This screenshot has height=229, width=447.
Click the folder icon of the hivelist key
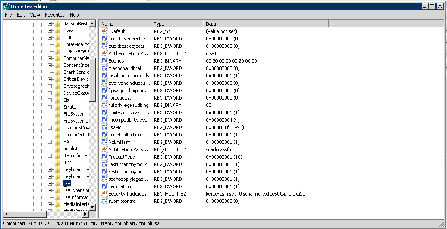coord(58,149)
